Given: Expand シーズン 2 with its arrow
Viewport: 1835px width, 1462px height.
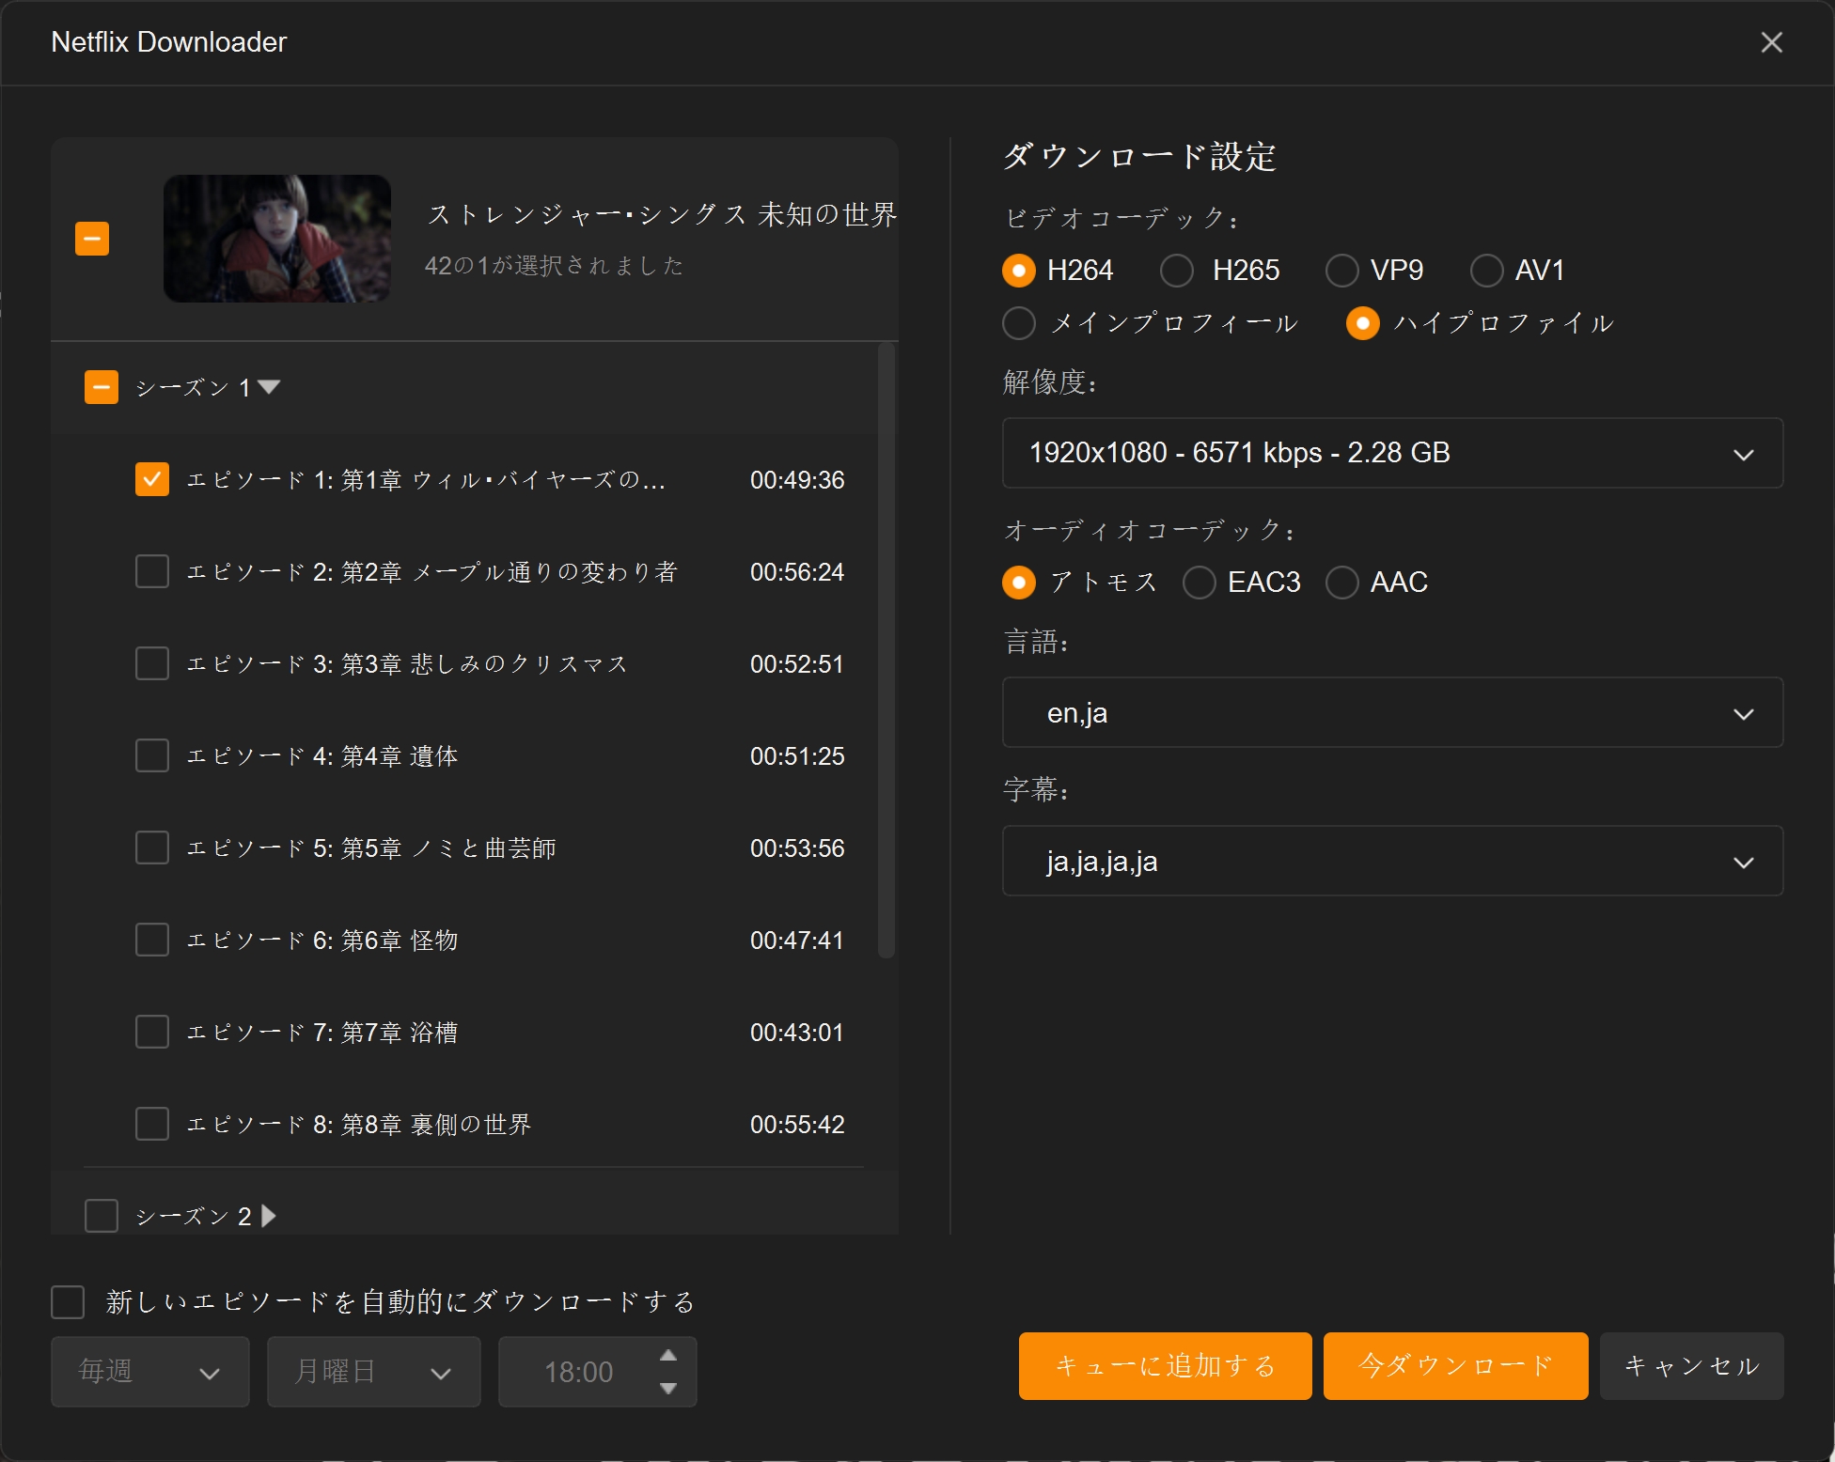Looking at the screenshot, I should pyautogui.click(x=269, y=1216).
